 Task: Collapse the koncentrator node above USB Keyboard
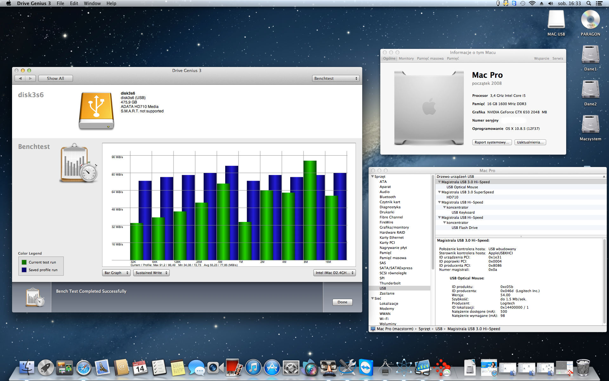pyautogui.click(x=444, y=207)
